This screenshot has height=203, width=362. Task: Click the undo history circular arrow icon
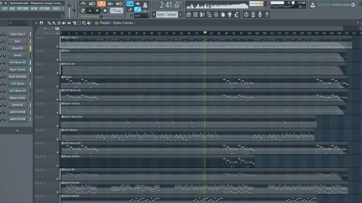point(247,15)
